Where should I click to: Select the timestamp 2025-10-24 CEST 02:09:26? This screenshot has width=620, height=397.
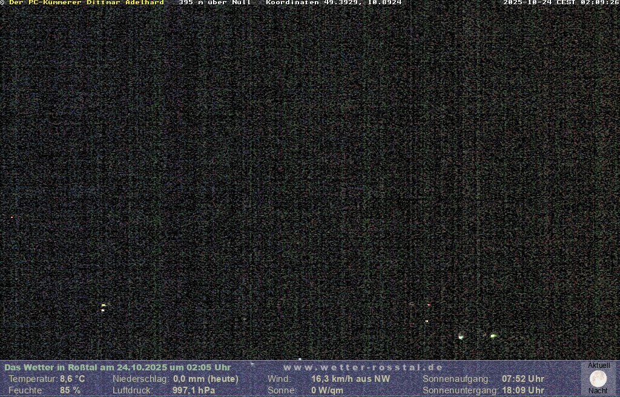(x=561, y=3)
